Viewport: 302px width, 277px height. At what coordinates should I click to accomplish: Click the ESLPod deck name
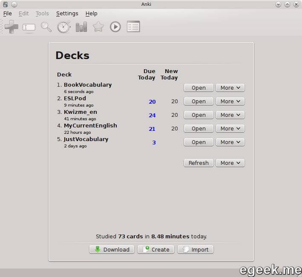tap(75, 99)
